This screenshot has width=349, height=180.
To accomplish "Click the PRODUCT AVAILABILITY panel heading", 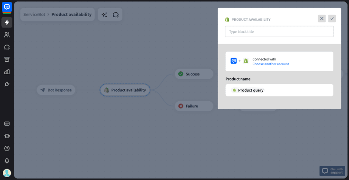I will pyautogui.click(x=251, y=19).
